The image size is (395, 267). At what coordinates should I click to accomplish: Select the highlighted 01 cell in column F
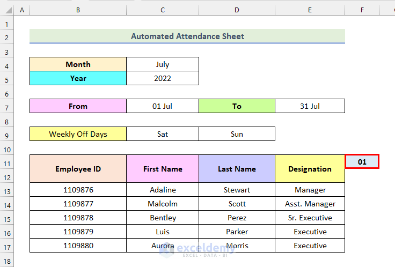point(362,161)
